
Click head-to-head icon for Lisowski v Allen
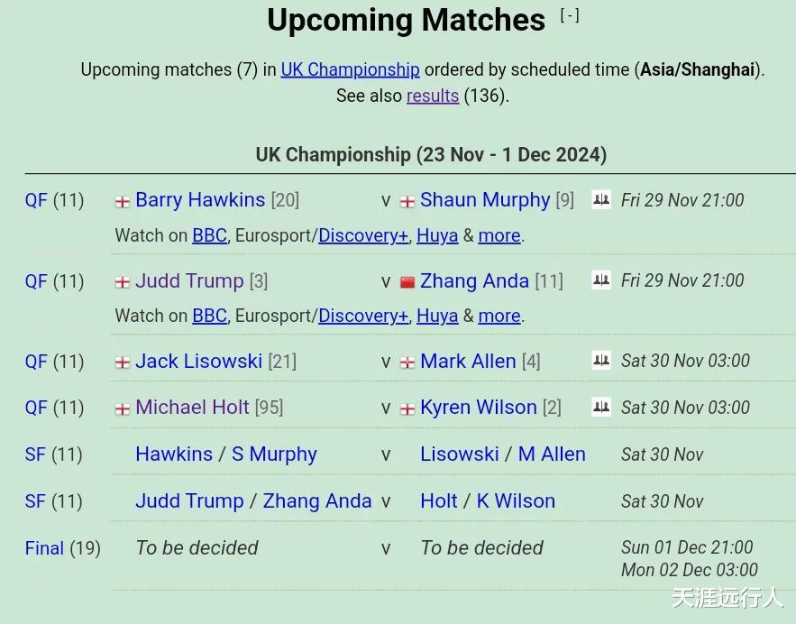(600, 361)
